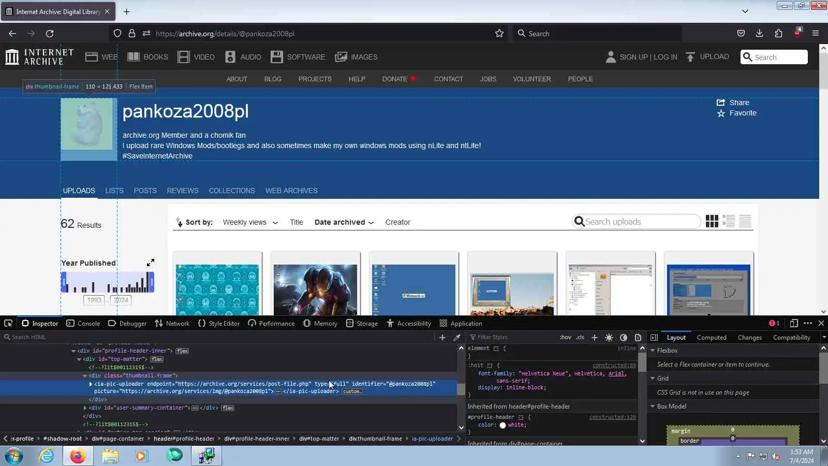Open Firefox from the Windows taskbar
The height and width of the screenshot is (466, 828).
click(x=78, y=456)
